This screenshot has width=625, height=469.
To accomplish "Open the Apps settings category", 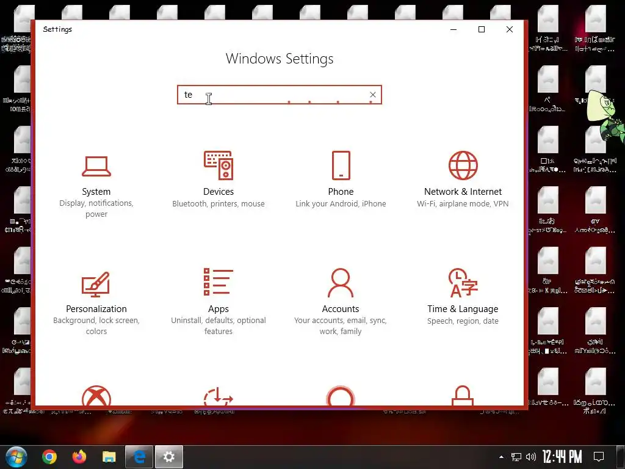I will point(219,302).
